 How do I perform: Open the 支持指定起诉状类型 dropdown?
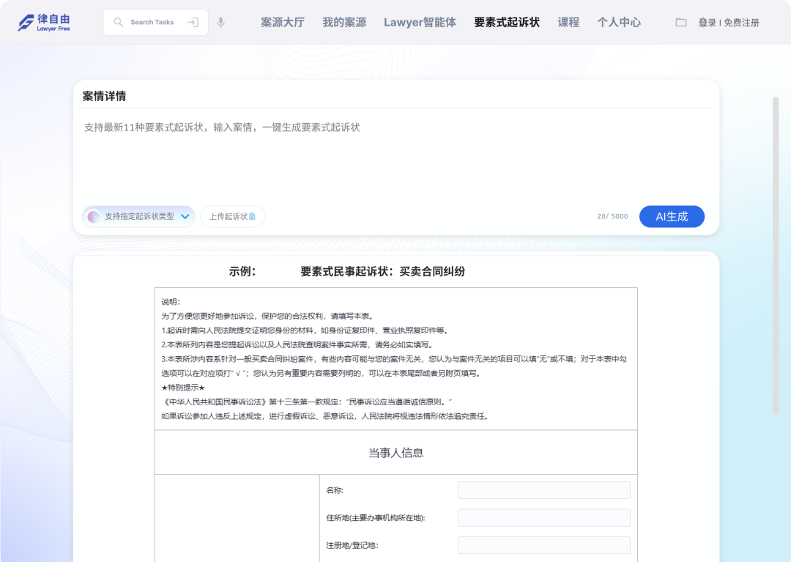[x=138, y=216]
